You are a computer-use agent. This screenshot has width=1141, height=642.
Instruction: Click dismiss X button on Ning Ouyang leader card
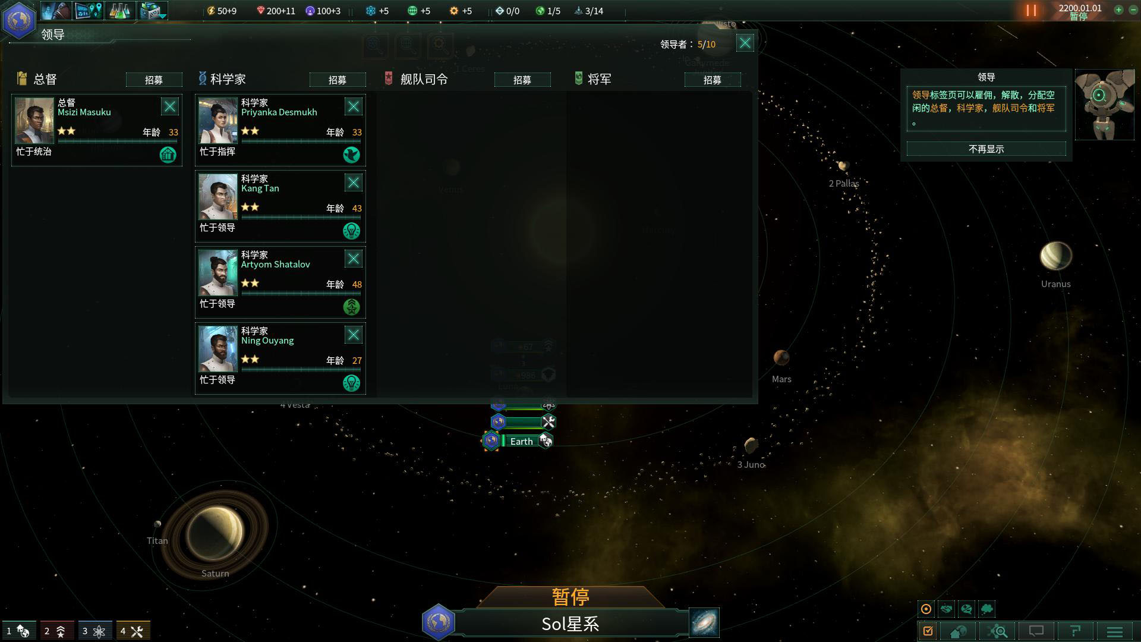pyautogui.click(x=354, y=335)
